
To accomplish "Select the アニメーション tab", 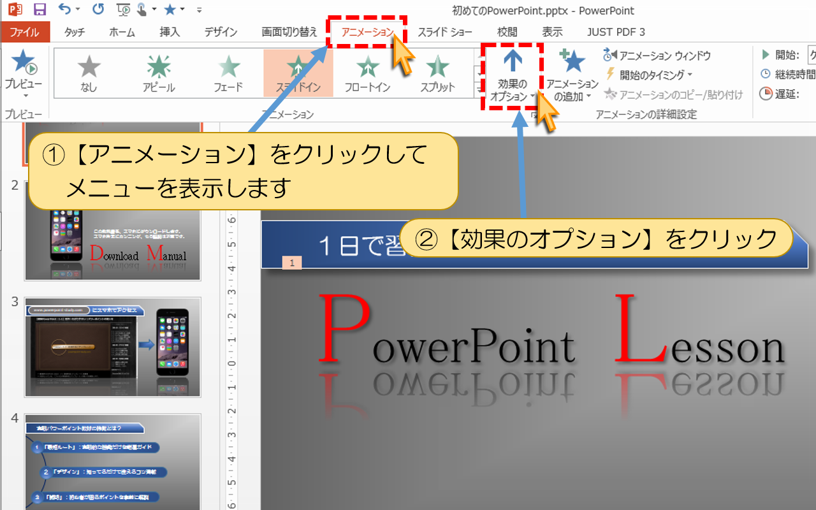I will click(x=367, y=32).
